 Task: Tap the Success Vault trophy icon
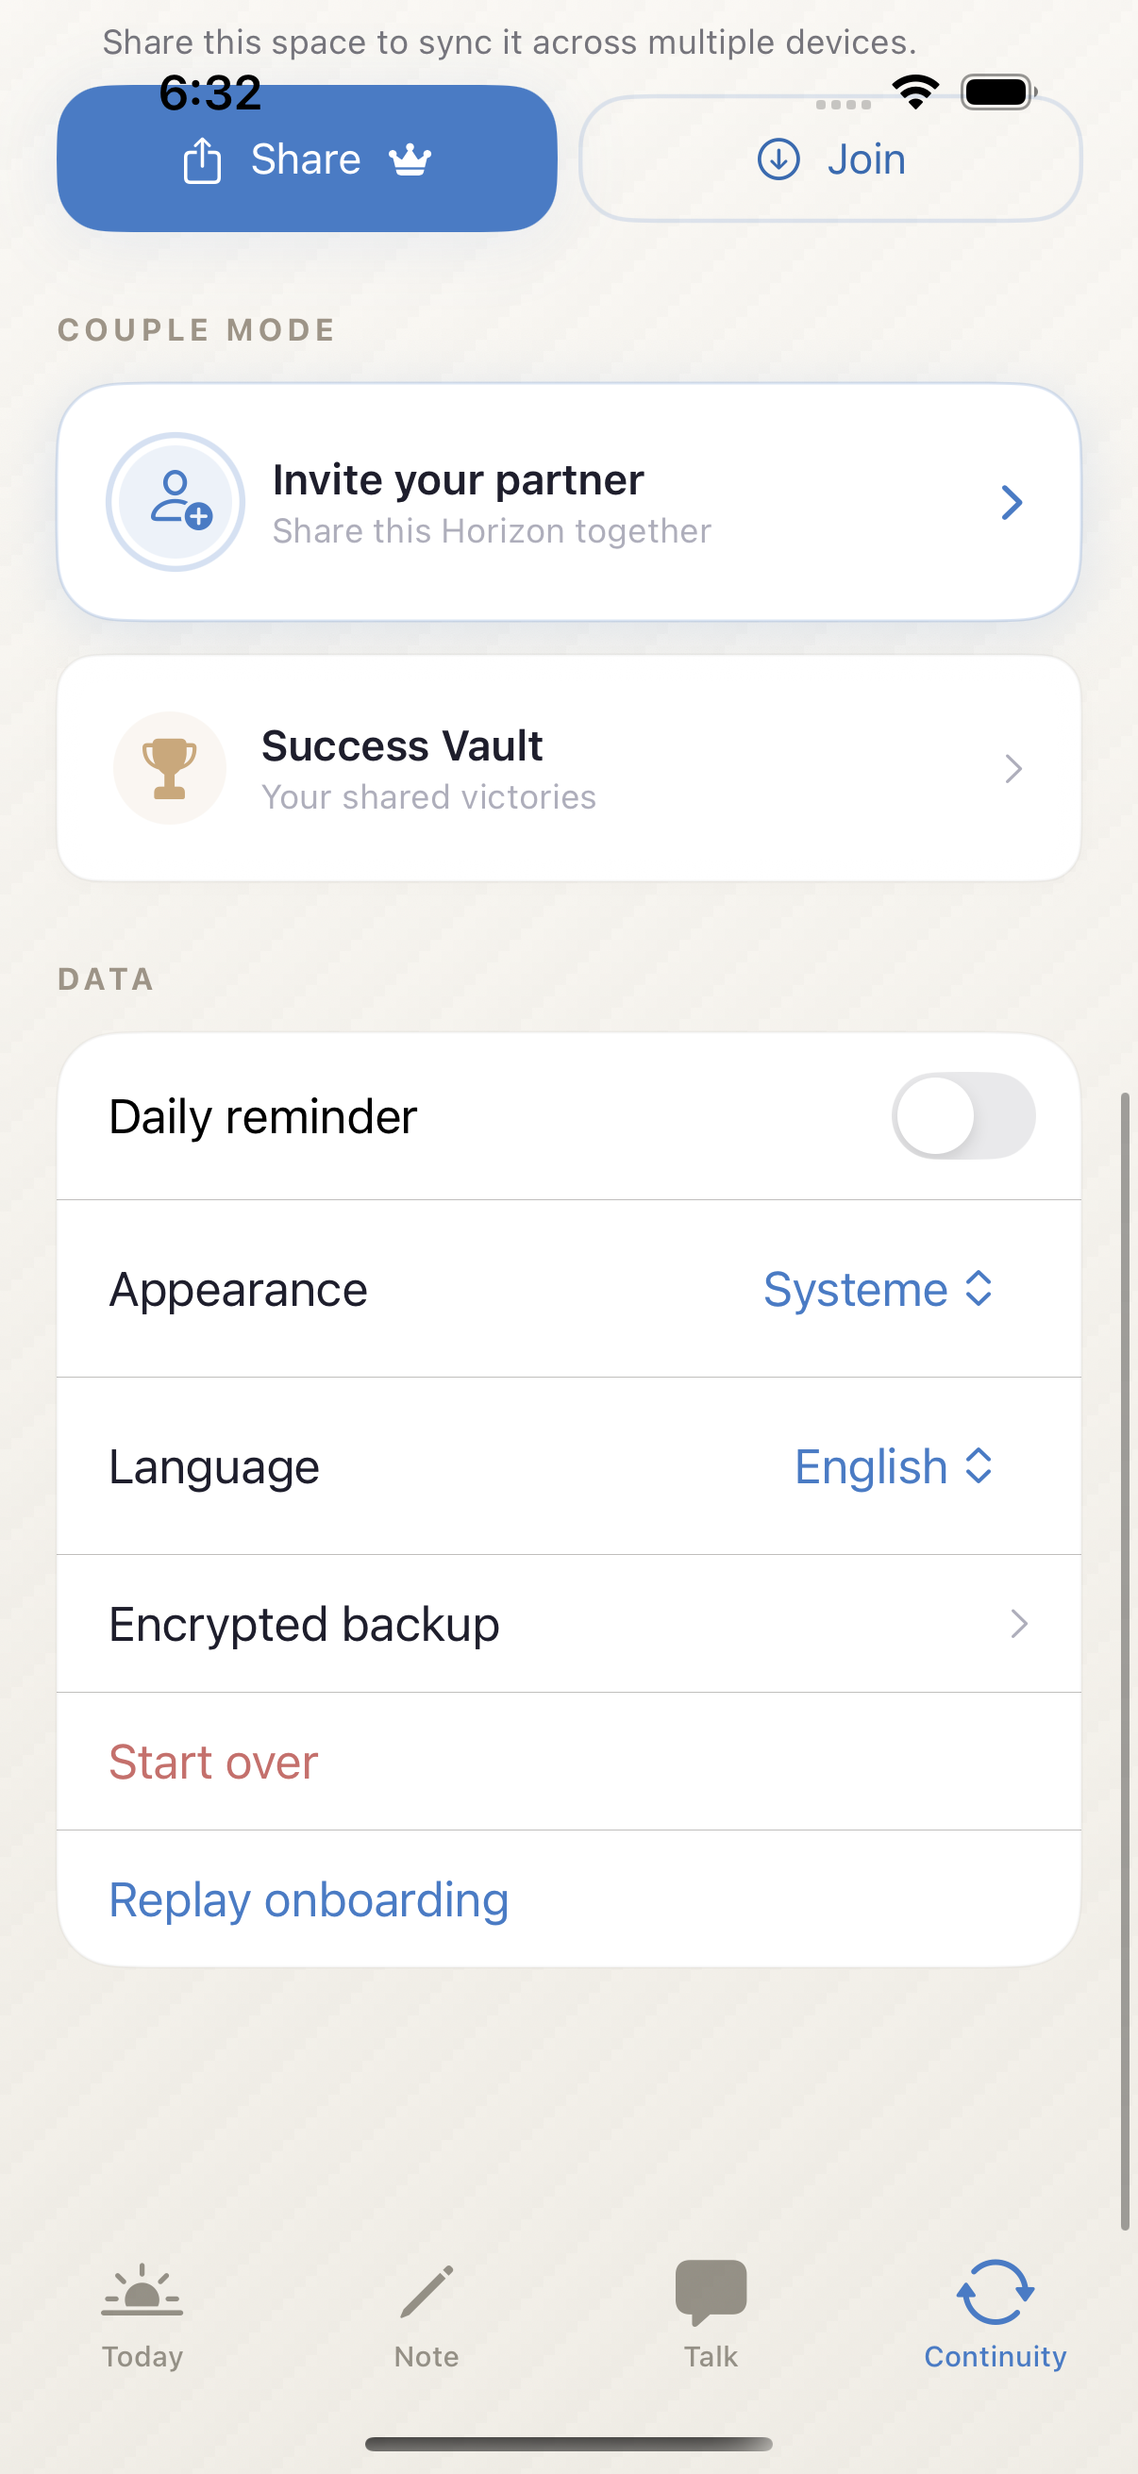[170, 768]
